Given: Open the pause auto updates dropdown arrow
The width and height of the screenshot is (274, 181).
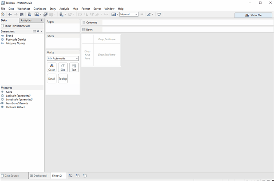Looking at the screenshot, I should (x=65, y=14).
